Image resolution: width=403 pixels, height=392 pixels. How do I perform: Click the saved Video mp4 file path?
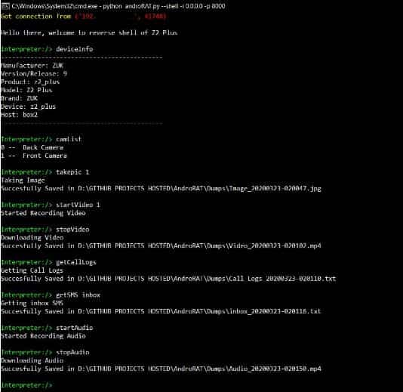(x=199, y=245)
